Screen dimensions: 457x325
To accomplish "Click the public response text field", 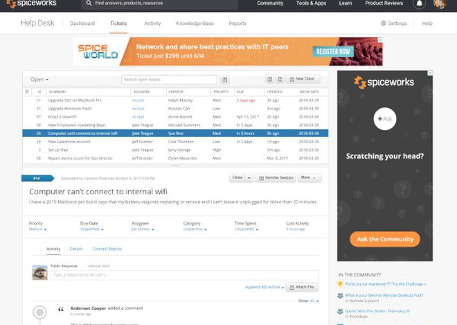I will coord(184,275).
